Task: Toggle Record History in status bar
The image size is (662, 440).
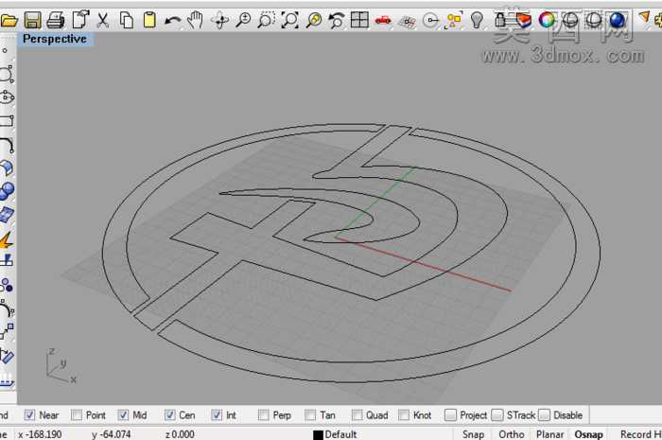Action: click(640, 434)
